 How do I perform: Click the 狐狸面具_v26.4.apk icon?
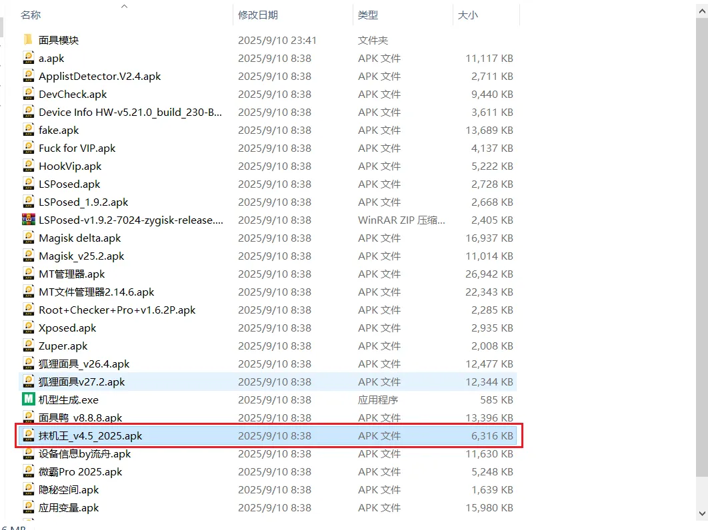28,364
